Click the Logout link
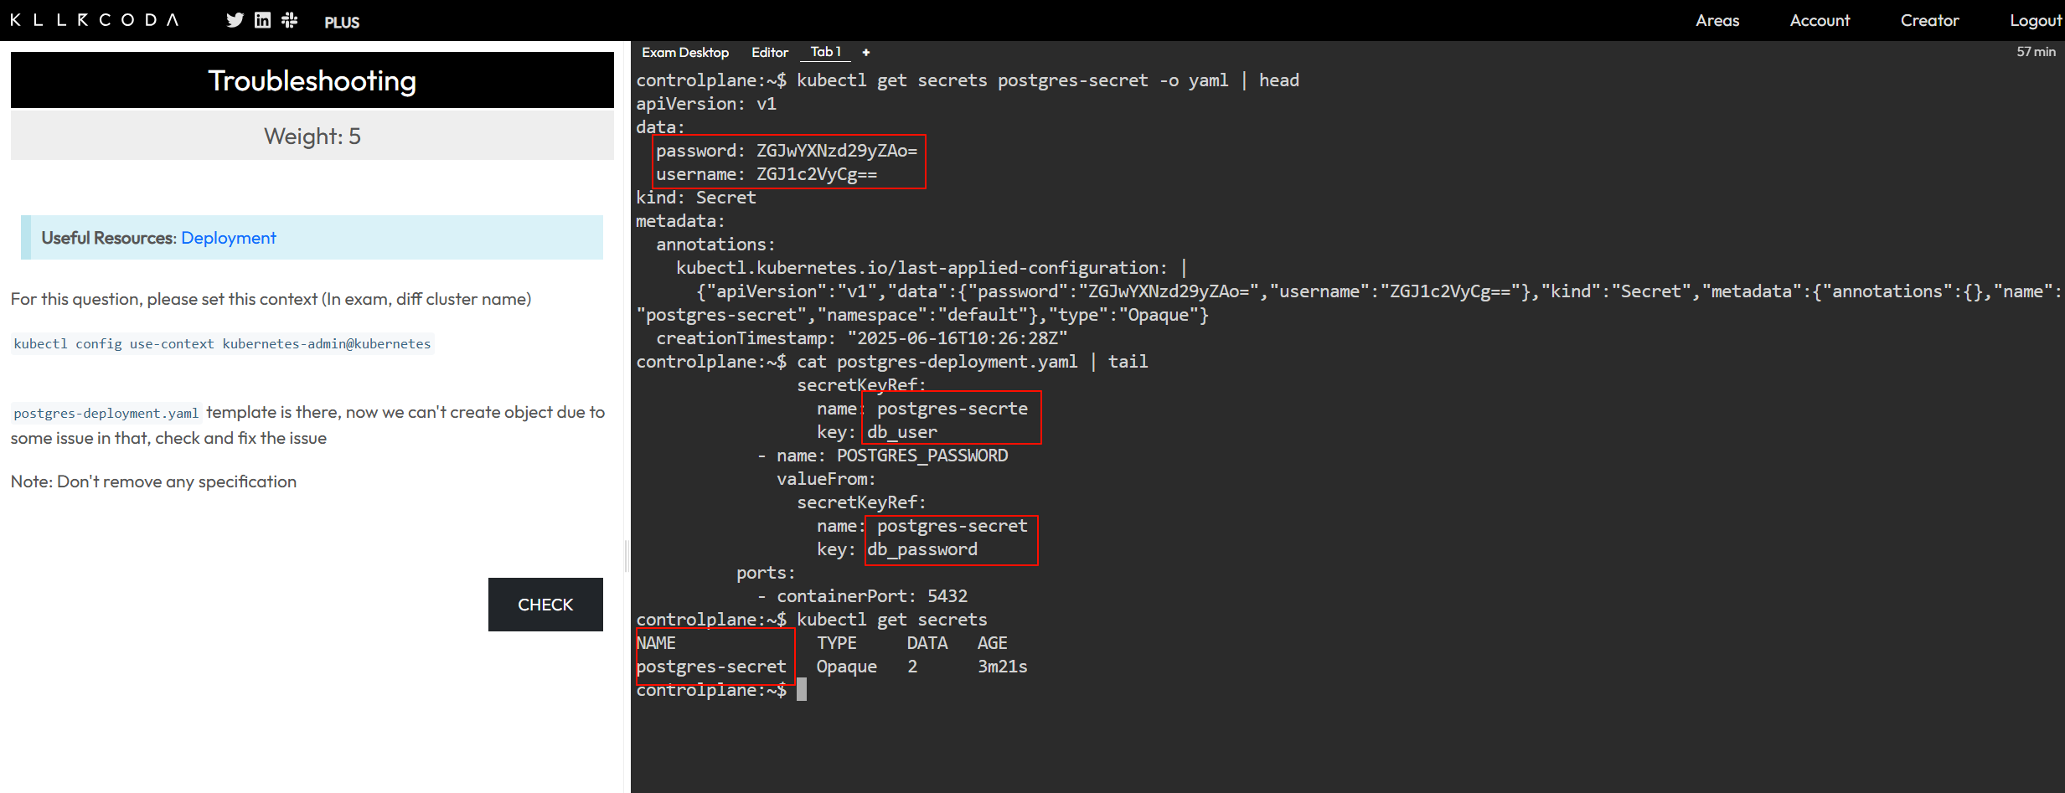 tap(2036, 20)
